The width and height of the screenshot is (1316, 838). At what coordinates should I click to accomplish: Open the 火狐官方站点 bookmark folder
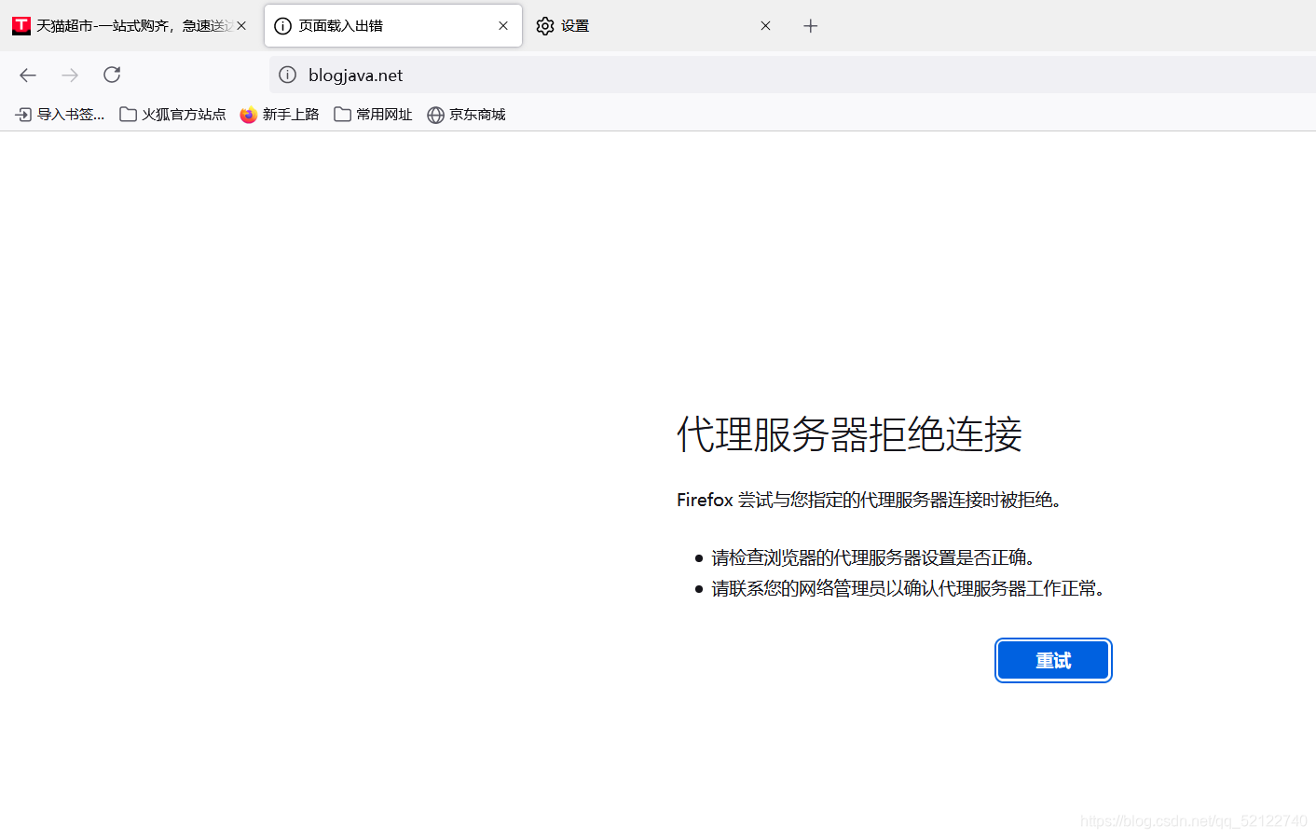(173, 115)
